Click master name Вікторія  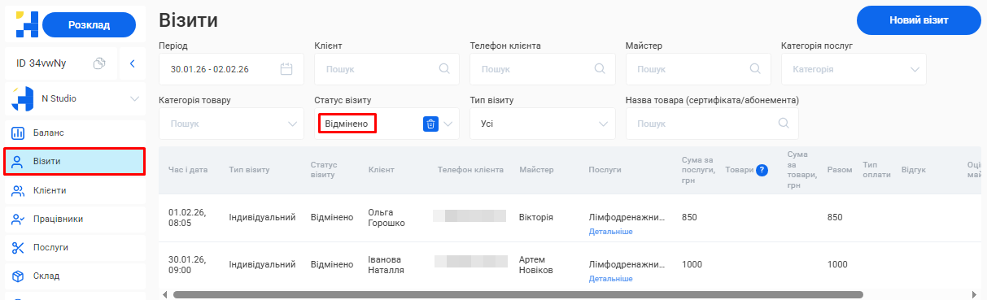coord(536,217)
